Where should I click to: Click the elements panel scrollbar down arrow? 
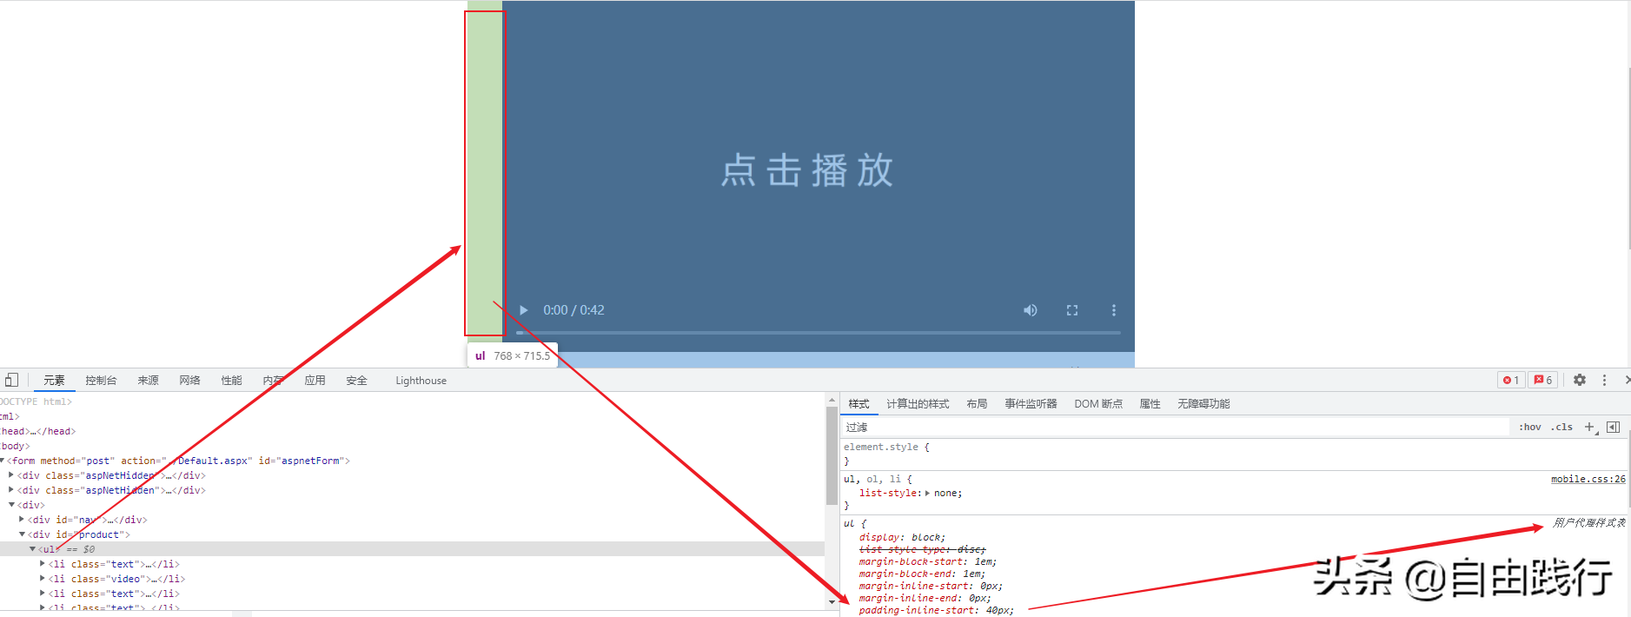(832, 601)
